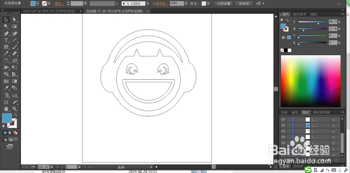Select the Hand tool
This screenshot has height=173, width=350.
coord(6,109)
